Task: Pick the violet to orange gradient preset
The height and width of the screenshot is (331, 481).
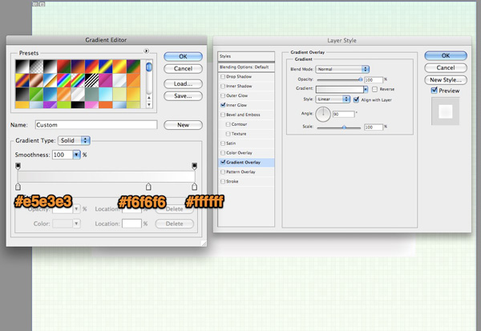Action: (78, 67)
